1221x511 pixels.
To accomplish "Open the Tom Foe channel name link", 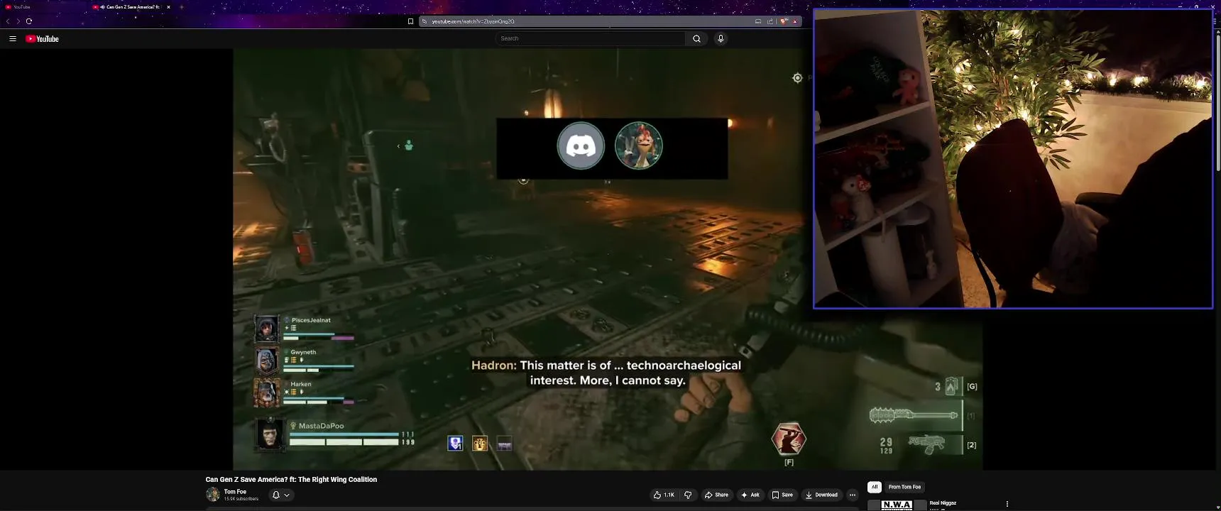I will pyautogui.click(x=235, y=492).
